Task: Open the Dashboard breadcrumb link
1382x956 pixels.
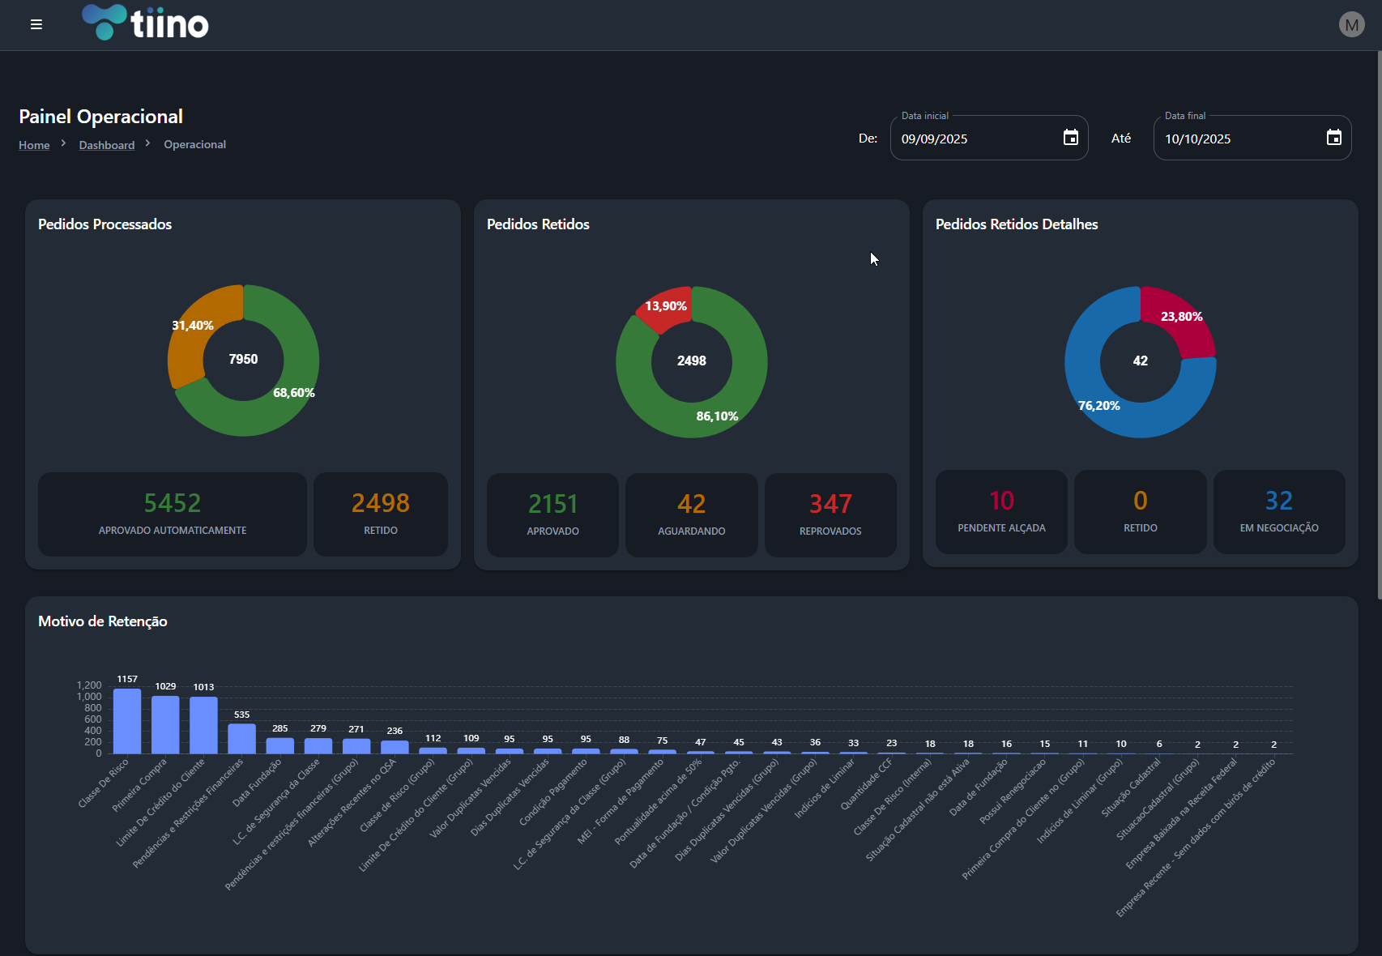Action: 106,145
